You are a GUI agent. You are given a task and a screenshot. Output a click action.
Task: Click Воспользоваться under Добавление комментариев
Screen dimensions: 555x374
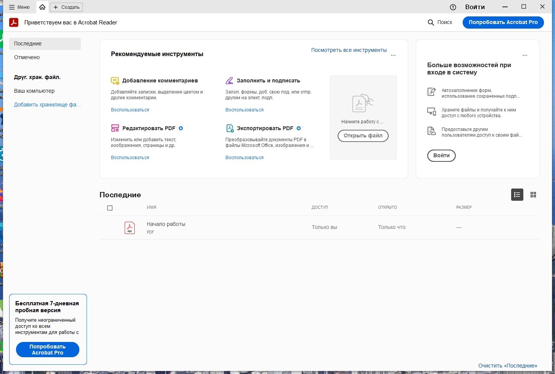tap(130, 110)
